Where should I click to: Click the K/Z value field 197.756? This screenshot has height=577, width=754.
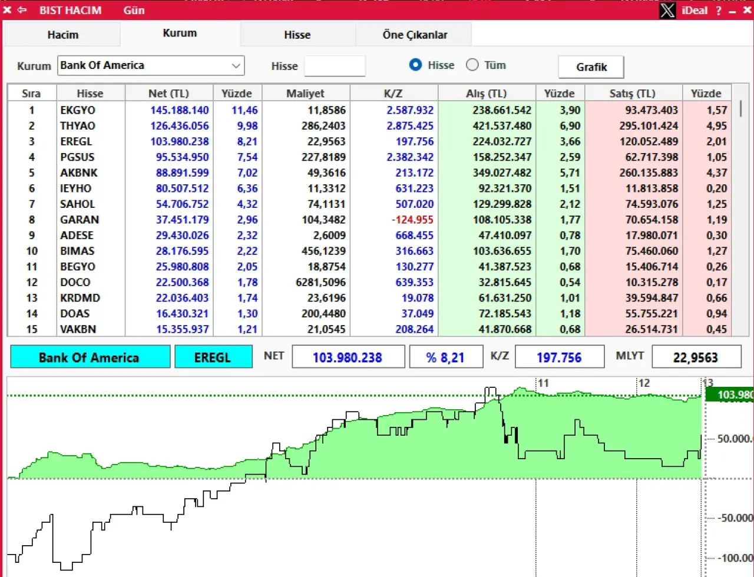(x=559, y=357)
